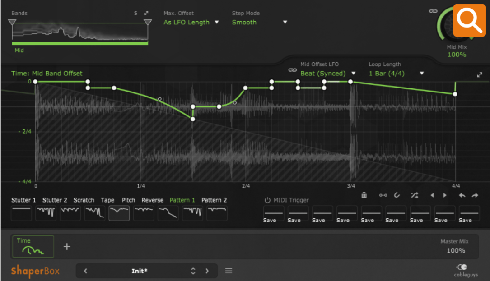Screen dimensions: 490x281
Task: Click the randomize shuffle icon
Action: [415, 195]
